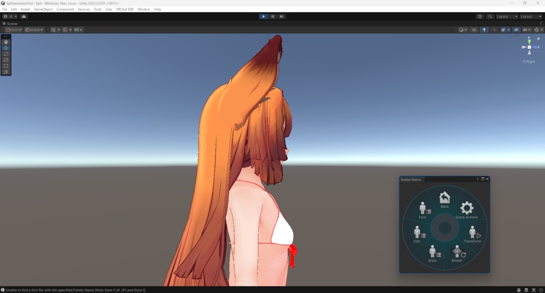Expand the Layout dropdown
Image resolution: width=545 pixels, height=293 pixels.
pyautogui.click(x=531, y=17)
